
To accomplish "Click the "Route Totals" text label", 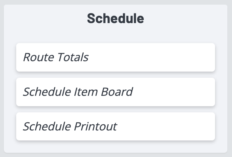I will [x=56, y=57].
